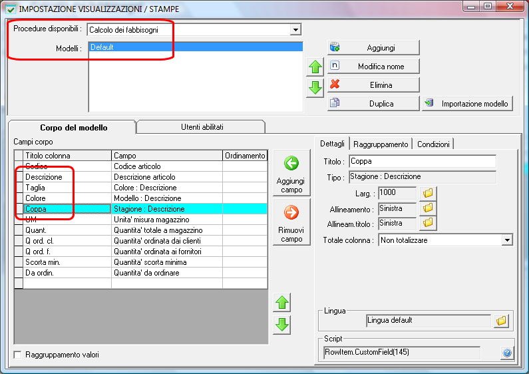Open folder icon for Lingua default
Screen dimensions: 529x374
pos(501,321)
